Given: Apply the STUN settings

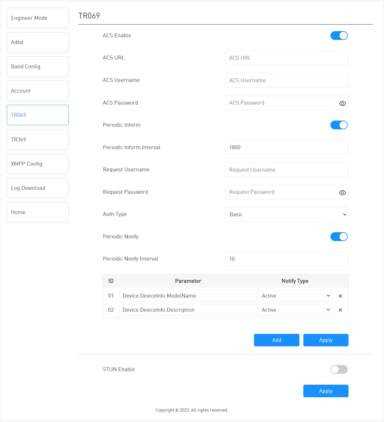Looking at the screenshot, I should 326,391.
